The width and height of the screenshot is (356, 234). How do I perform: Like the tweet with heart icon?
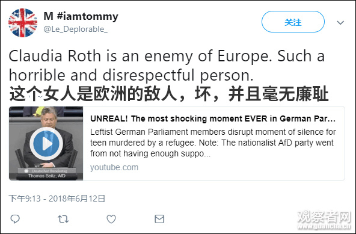tap(111, 219)
